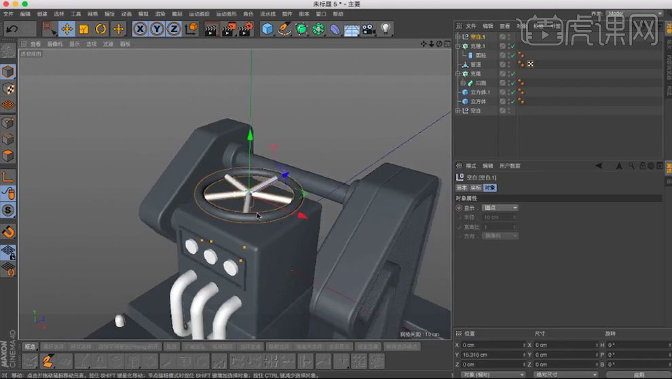Toggle the X axis lock
Viewport: 672px width, 379px height.
point(140,29)
